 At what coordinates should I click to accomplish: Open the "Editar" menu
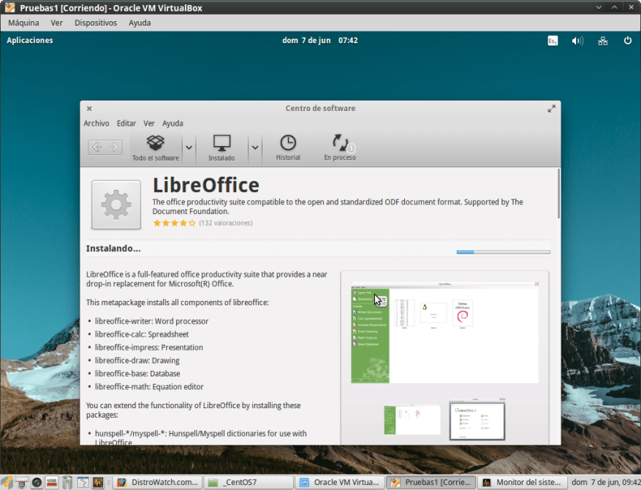point(126,123)
